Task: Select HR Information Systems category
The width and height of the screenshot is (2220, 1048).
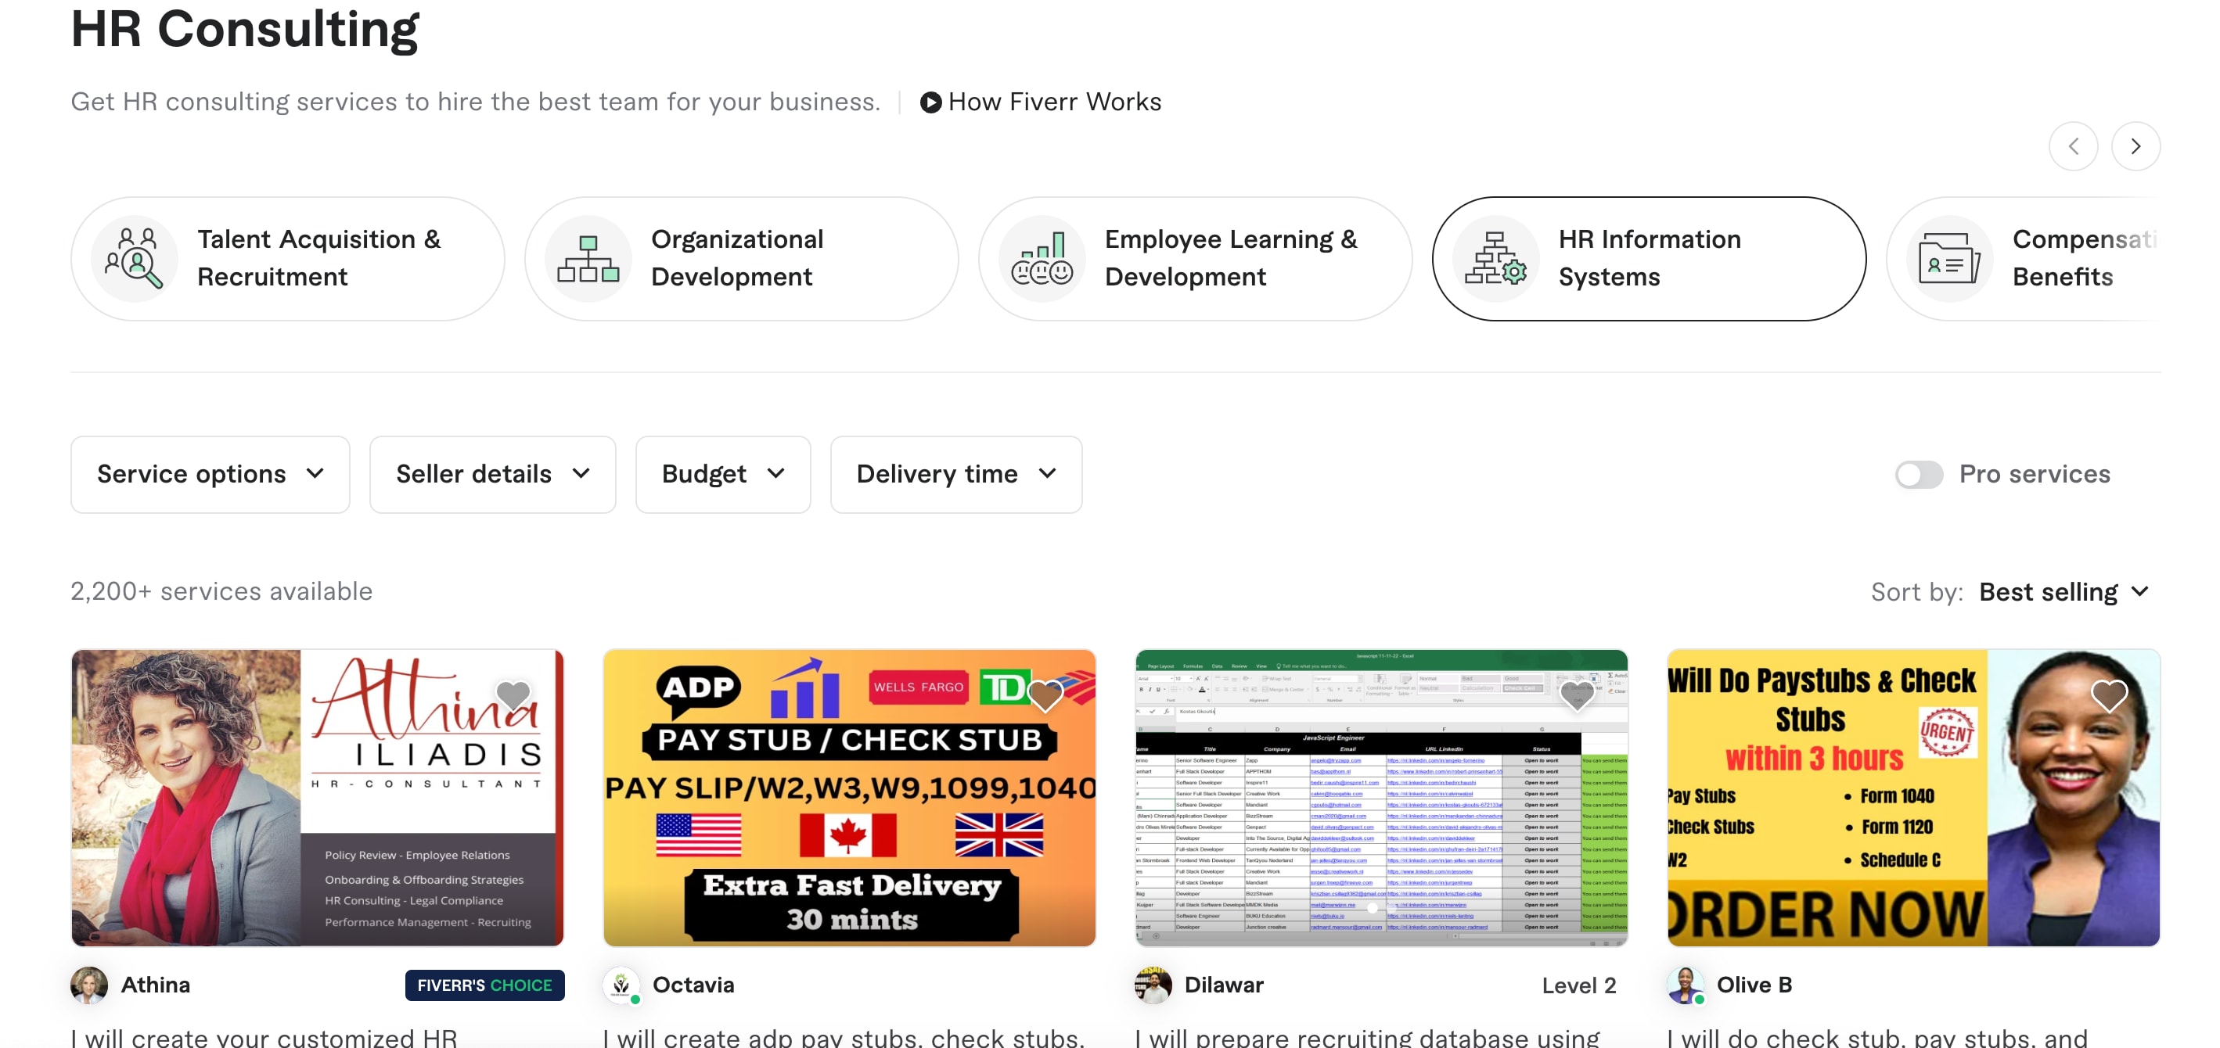Action: (1648, 258)
